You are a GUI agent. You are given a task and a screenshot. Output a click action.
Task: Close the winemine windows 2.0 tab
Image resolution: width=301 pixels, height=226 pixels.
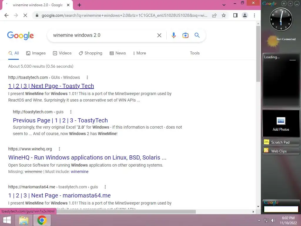(68, 5)
